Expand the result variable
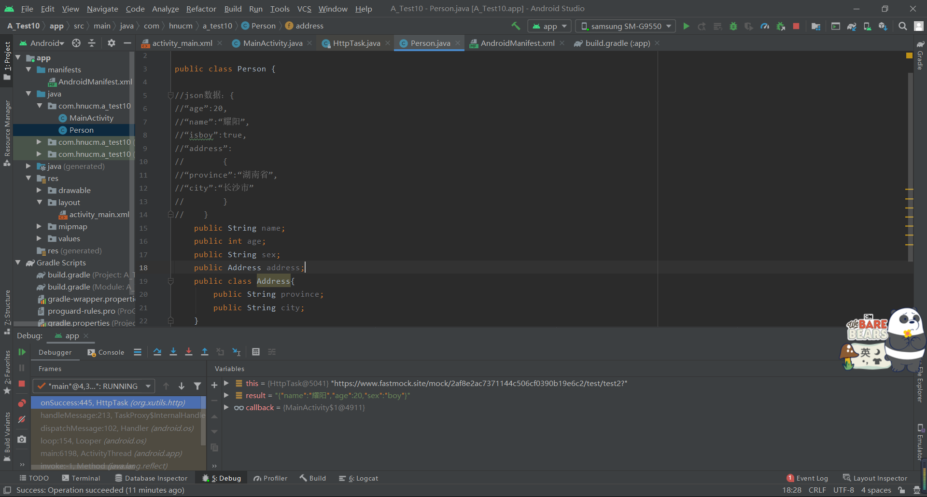927x497 pixels. tap(226, 395)
